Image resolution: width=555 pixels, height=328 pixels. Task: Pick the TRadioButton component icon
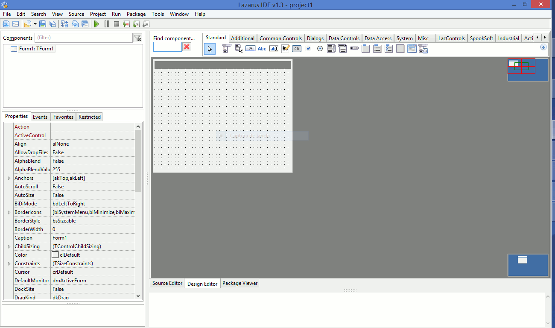320,49
